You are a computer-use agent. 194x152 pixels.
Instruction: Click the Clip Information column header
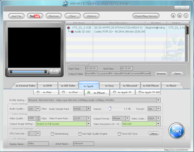click(119, 23)
